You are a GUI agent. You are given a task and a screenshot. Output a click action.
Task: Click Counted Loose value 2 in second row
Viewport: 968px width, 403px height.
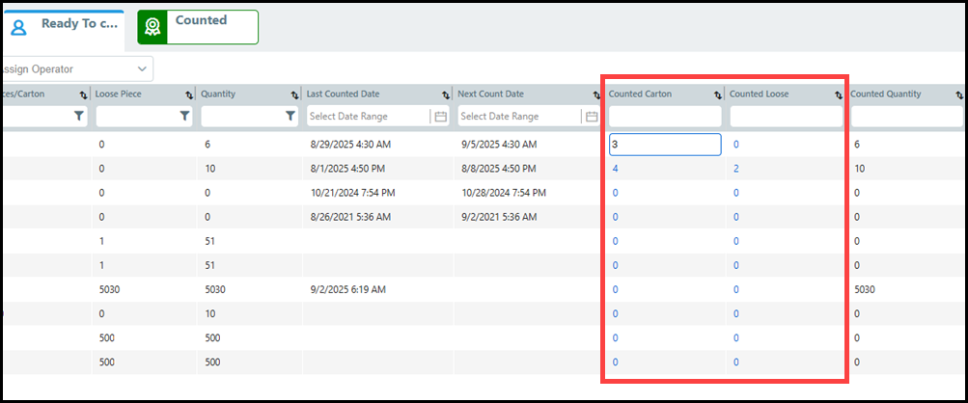(735, 168)
